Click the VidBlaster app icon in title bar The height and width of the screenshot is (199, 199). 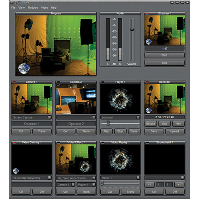pyautogui.click(x=12, y=2)
